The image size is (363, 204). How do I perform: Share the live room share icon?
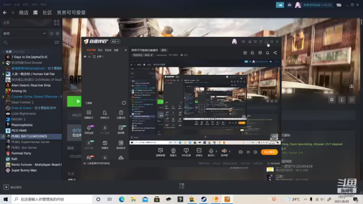click(x=275, y=53)
